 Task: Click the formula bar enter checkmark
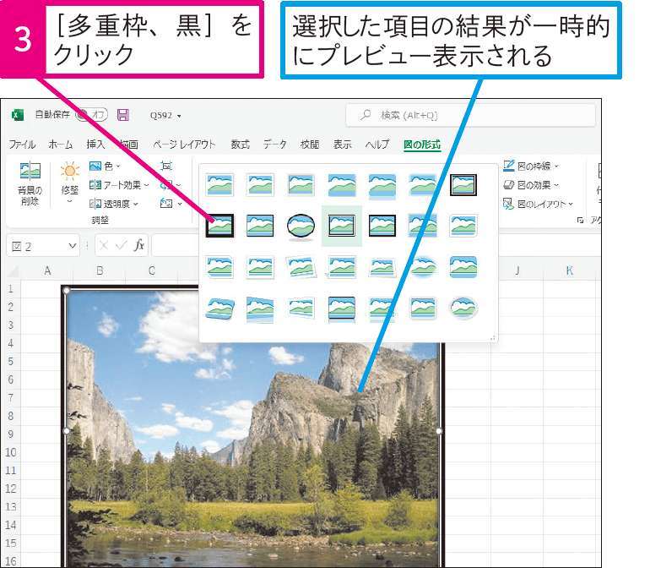tap(122, 246)
